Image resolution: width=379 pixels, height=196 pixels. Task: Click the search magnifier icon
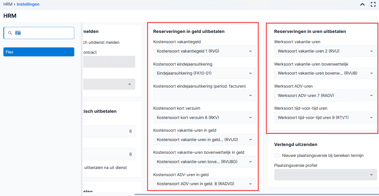pyautogui.click(x=10, y=33)
